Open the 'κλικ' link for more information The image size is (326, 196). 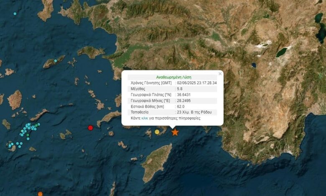point(145,118)
